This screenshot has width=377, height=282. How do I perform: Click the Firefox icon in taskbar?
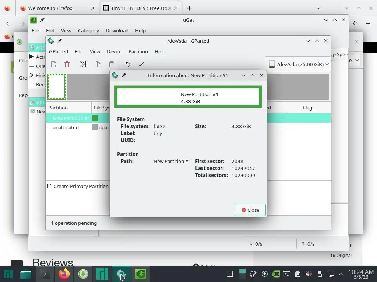pyautogui.click(x=64, y=274)
